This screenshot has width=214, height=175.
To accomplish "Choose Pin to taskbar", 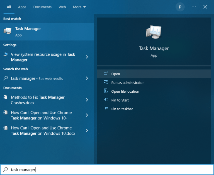I will click(x=154, y=109).
